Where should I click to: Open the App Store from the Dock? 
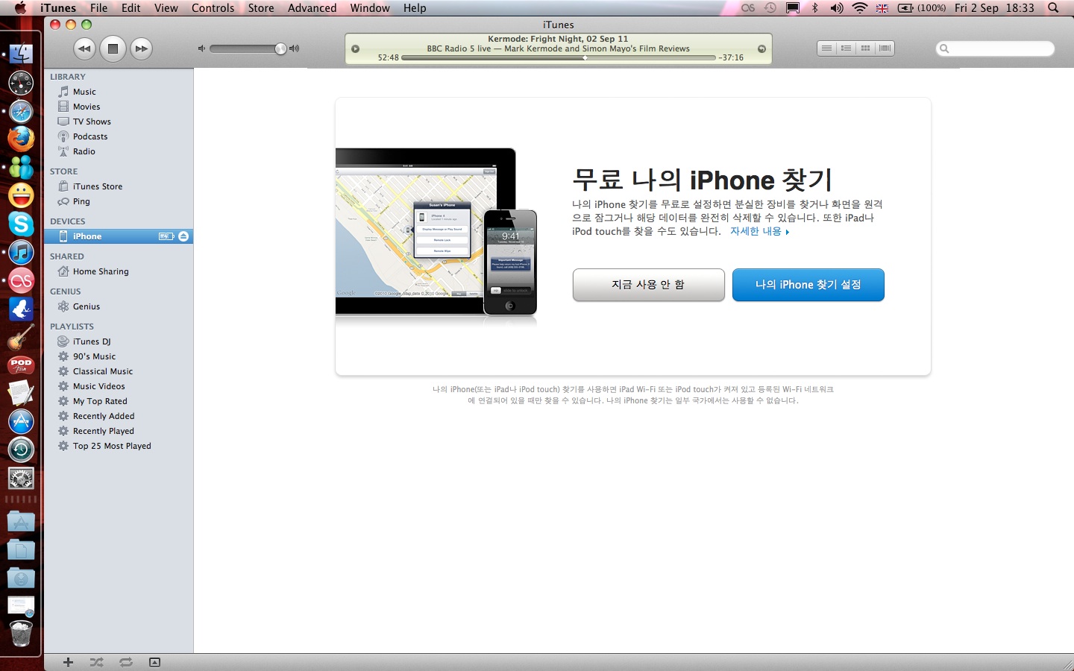coord(21,421)
